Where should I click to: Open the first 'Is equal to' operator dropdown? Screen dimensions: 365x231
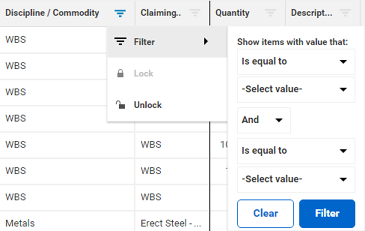tap(296, 62)
